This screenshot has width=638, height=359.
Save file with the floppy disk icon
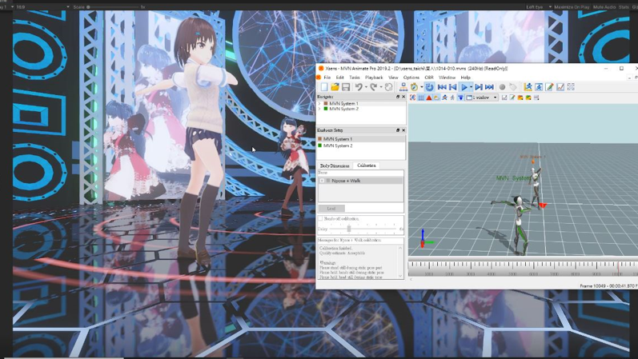coord(346,87)
